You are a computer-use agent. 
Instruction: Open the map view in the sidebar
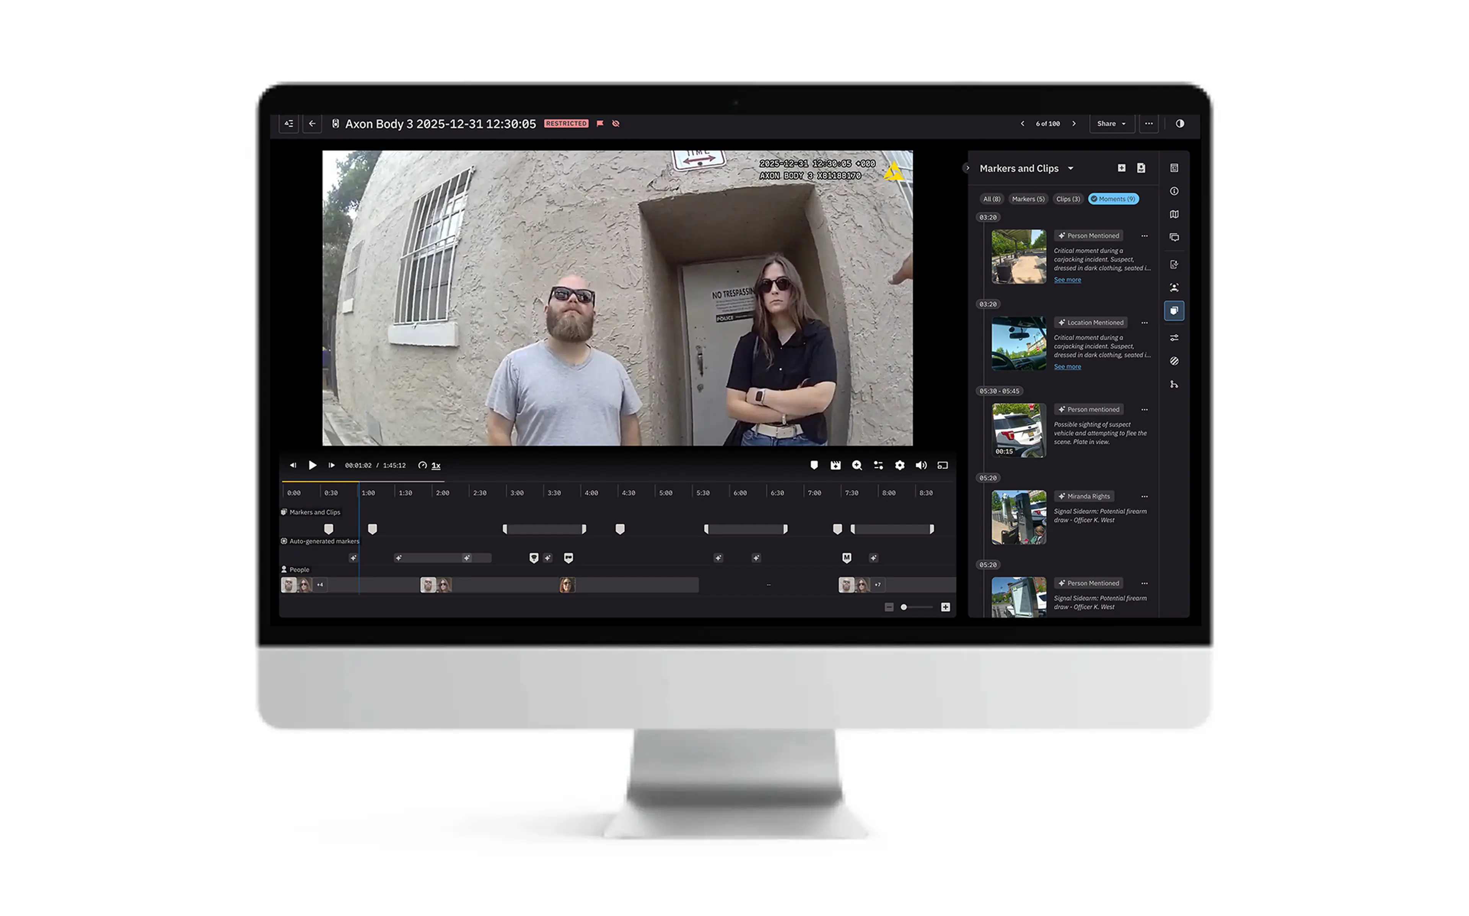tap(1174, 214)
